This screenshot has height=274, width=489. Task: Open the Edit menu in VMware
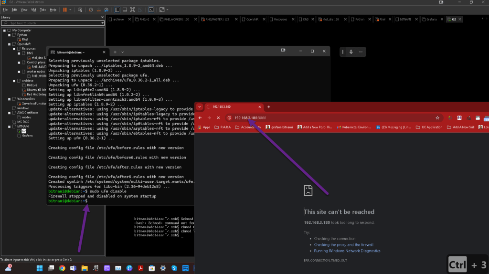coord(14,10)
